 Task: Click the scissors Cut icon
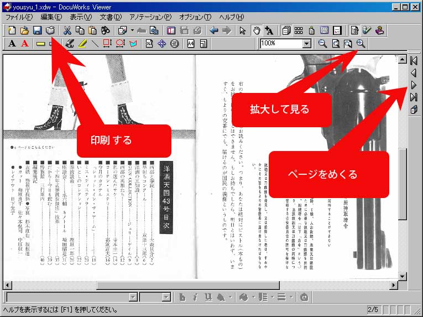(67, 30)
